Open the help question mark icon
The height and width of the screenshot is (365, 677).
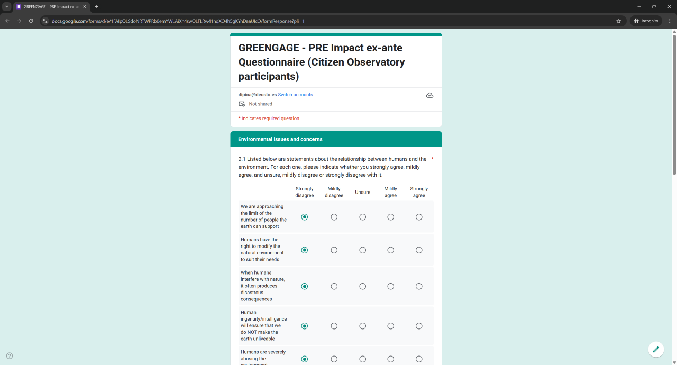[9, 356]
